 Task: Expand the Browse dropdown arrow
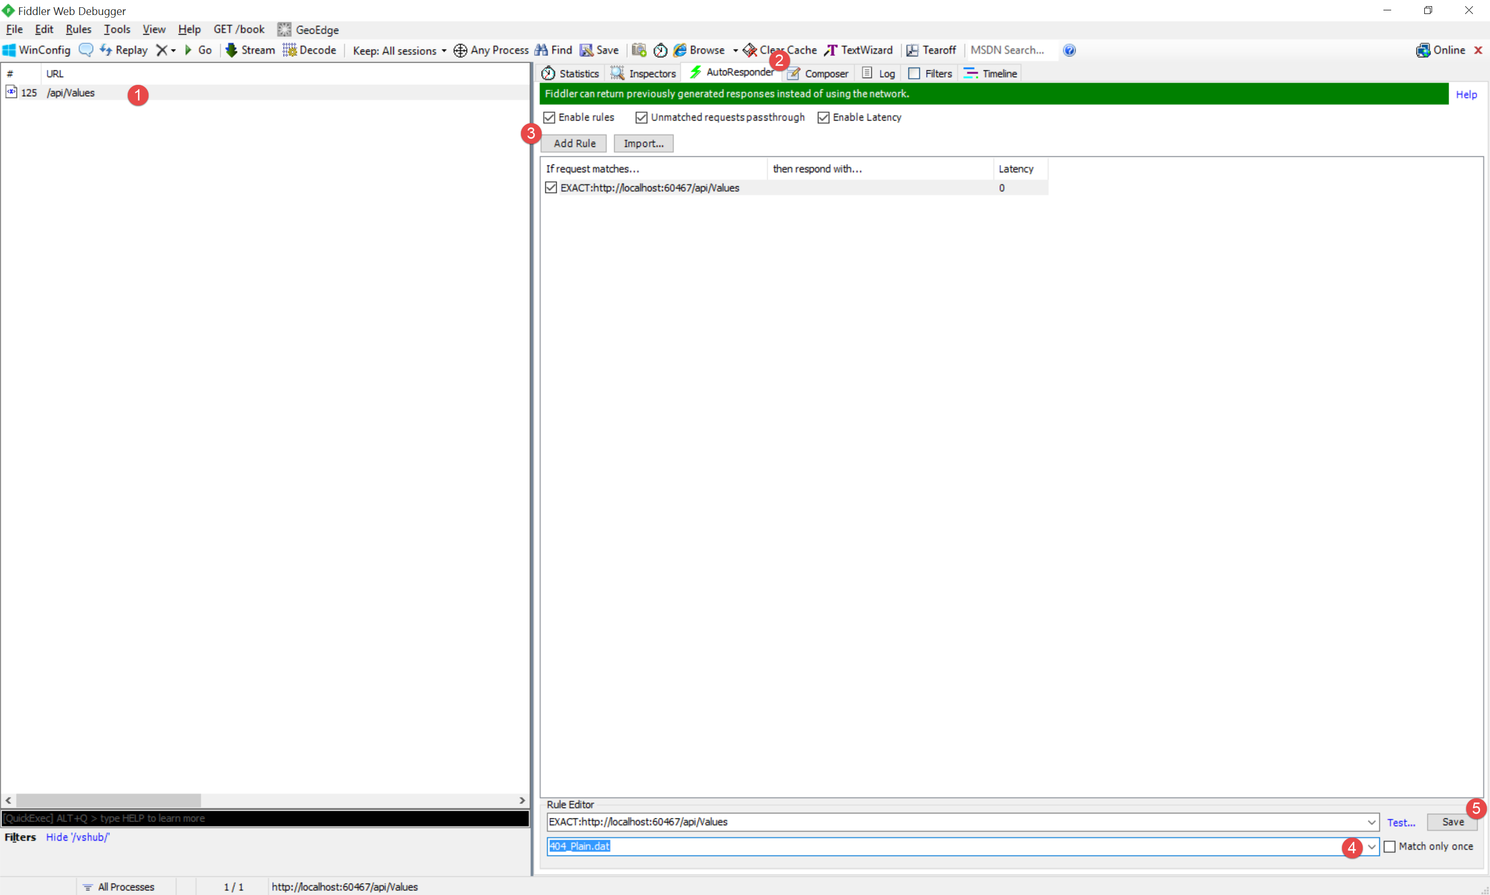[x=735, y=50]
